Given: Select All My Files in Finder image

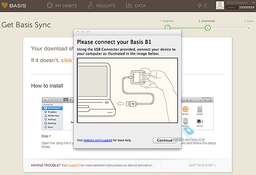Looking at the screenshot, I should pos(52,116).
